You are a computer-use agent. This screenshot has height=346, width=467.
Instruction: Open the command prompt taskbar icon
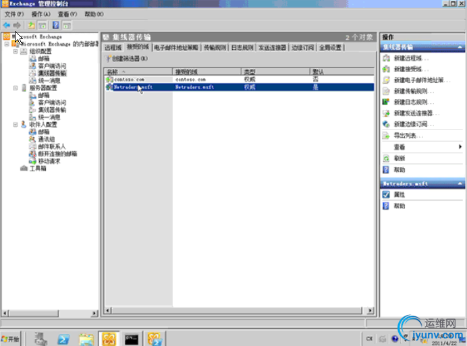tap(132, 339)
